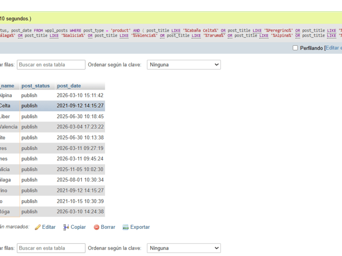
Task: Click publish status in the Alpina row
Action: (29, 95)
